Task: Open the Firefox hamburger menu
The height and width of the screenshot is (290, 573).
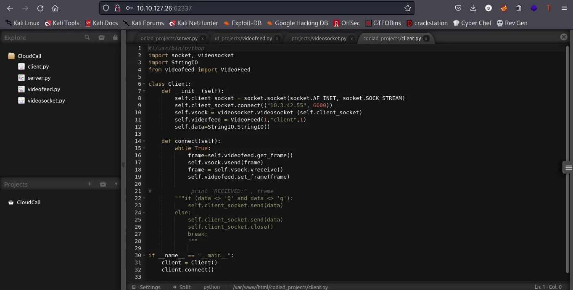Action: coord(563,8)
